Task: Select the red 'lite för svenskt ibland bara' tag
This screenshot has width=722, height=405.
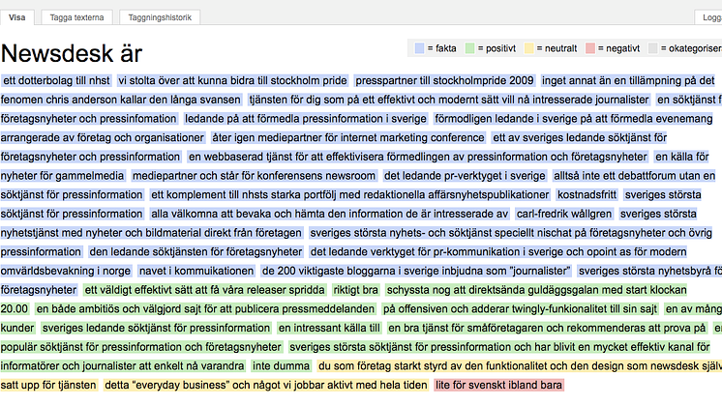Action: pos(498,386)
